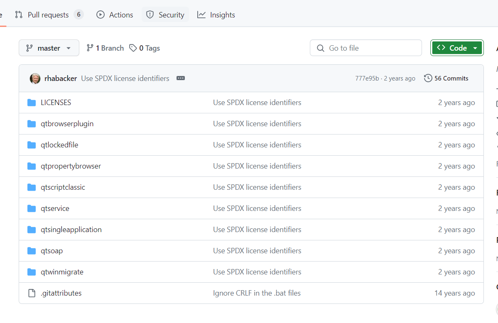
Task: Open the Insights tab
Action: (x=216, y=15)
